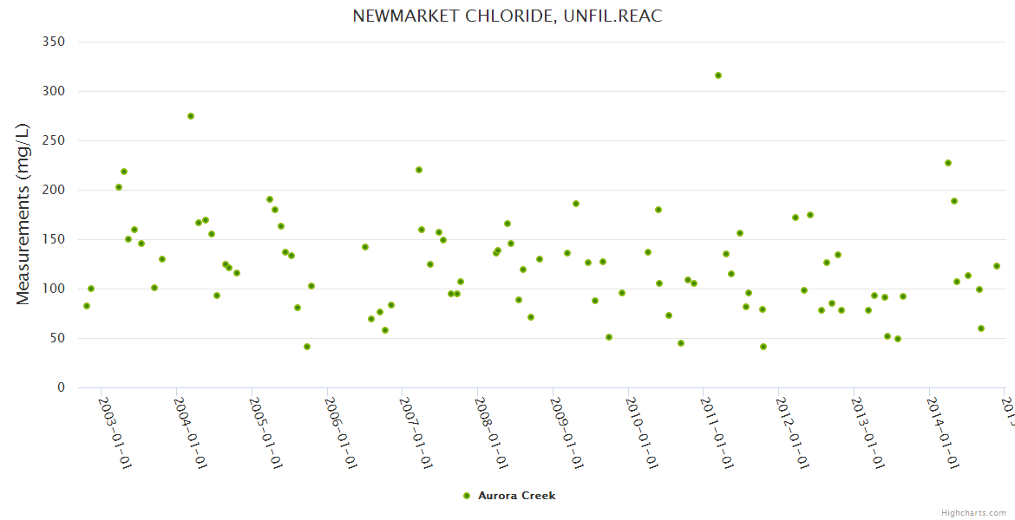Select the 51 mg/L point in late 2009

pyautogui.click(x=609, y=337)
